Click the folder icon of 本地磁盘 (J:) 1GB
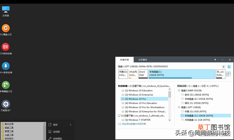The height and width of the screenshot is (140, 234). [x=182, y=120]
